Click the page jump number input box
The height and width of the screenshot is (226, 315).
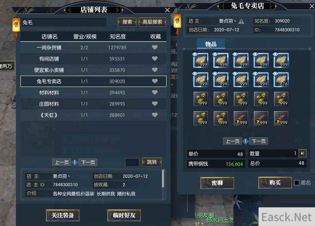[132, 162]
